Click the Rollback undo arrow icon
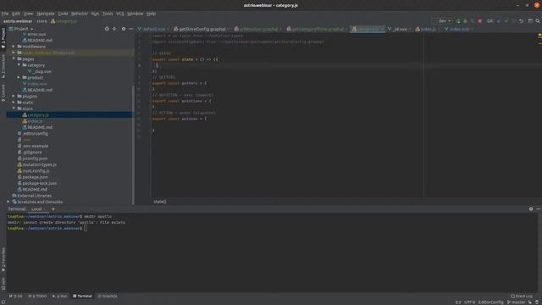Viewport: 542px width, 305px height. [x=522, y=21]
